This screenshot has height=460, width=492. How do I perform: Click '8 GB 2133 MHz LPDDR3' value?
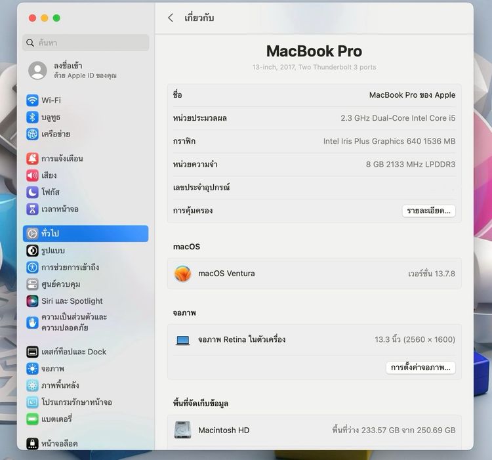411,164
